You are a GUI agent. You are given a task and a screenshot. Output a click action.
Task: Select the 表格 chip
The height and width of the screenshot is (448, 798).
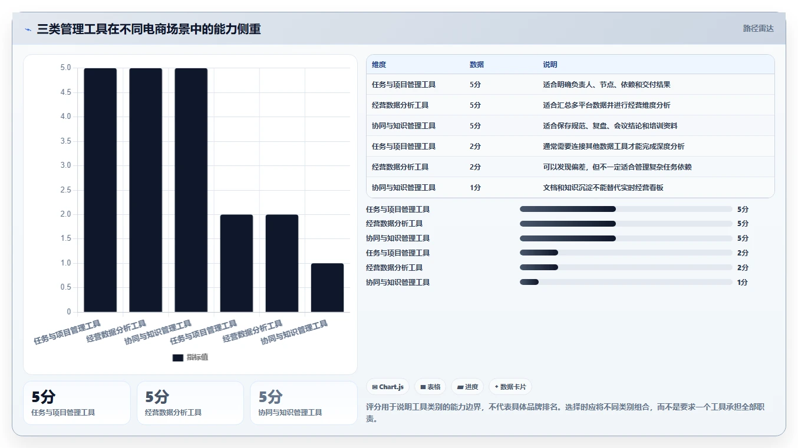430,387
